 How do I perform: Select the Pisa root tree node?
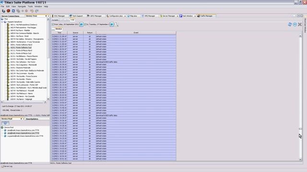click(x=6, y=19)
